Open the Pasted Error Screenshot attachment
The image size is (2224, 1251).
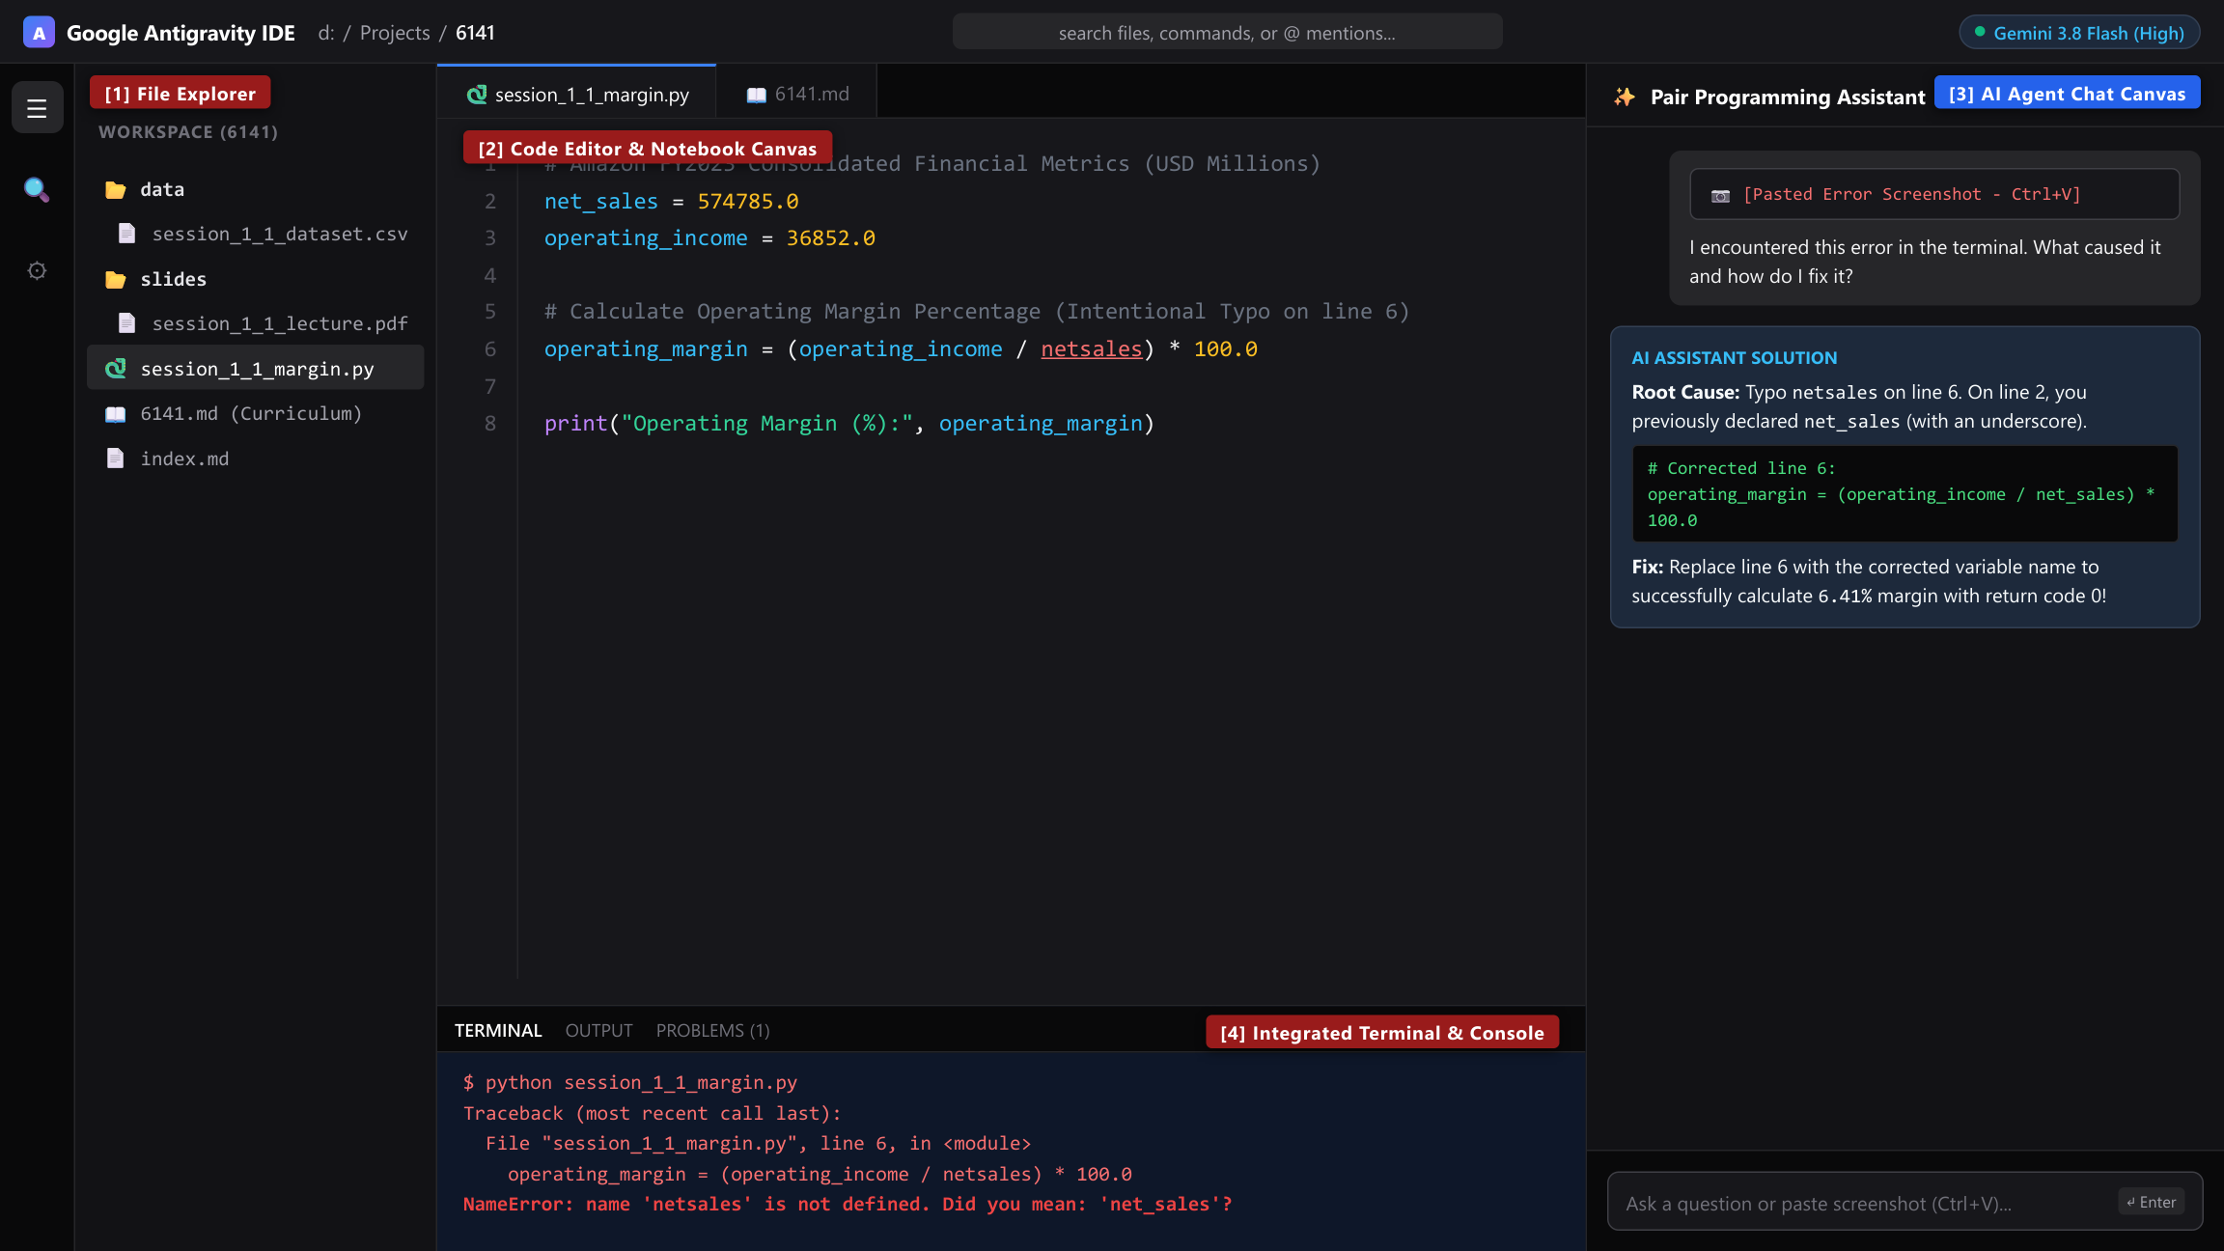tap(1933, 194)
